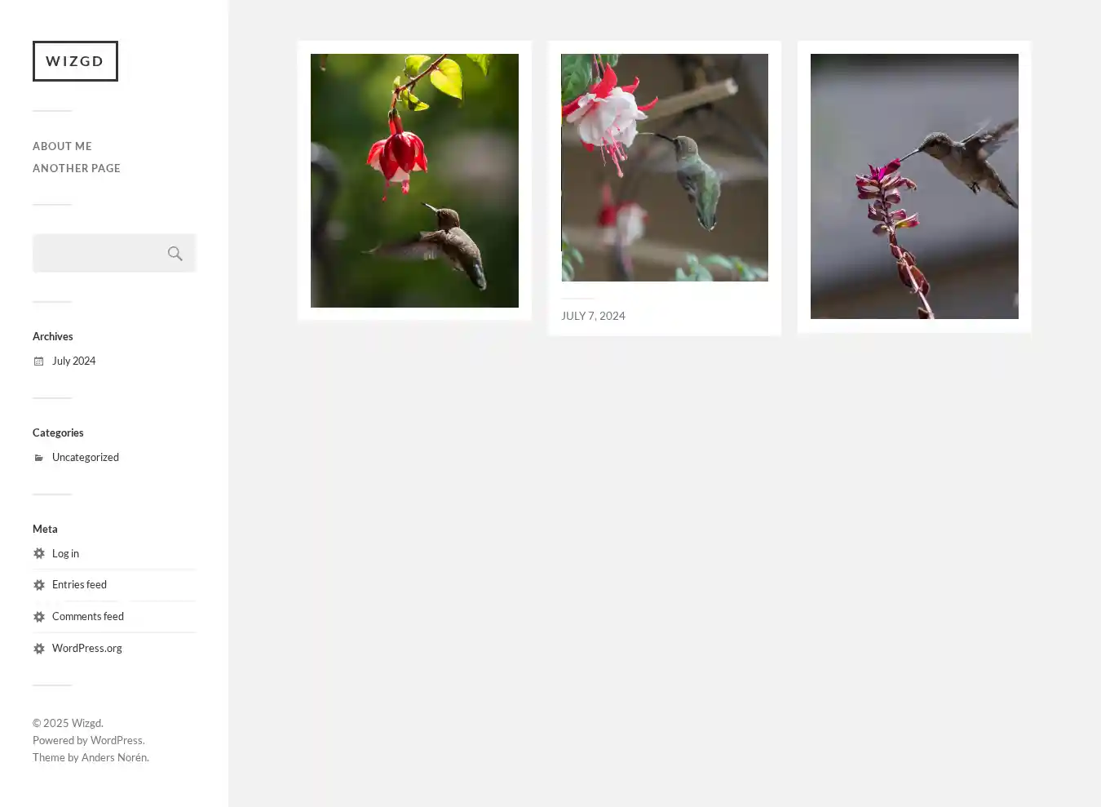Open the About Me page

62,146
